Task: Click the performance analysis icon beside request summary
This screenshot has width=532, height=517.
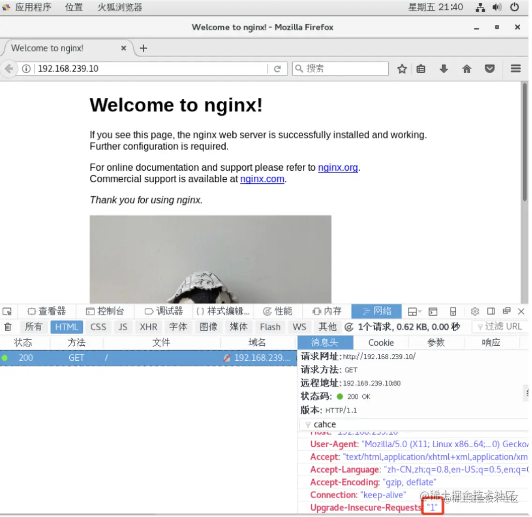Action: point(349,327)
